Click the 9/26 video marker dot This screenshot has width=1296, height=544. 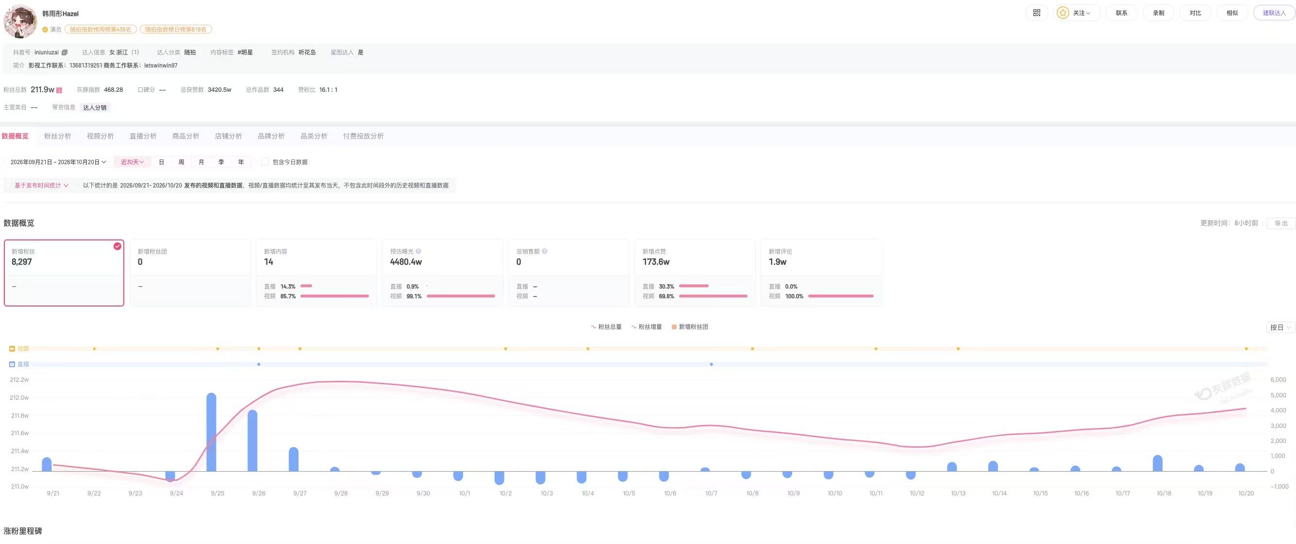click(259, 348)
